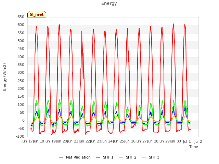Click the 400 y-axis tick label
Screen dimensions: 219x164
21,57
